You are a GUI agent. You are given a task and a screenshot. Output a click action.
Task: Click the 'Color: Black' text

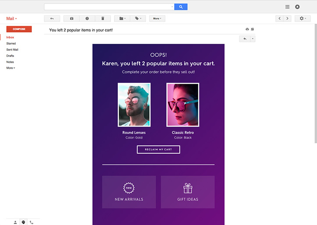[x=183, y=137]
